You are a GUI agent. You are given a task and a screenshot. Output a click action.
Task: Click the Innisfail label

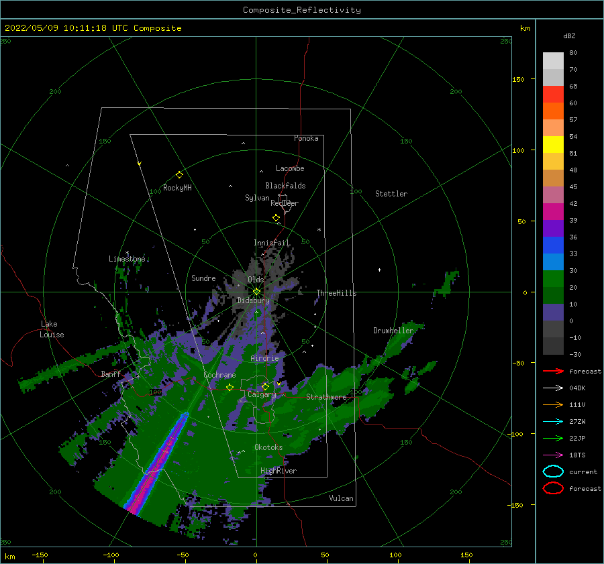click(x=272, y=243)
